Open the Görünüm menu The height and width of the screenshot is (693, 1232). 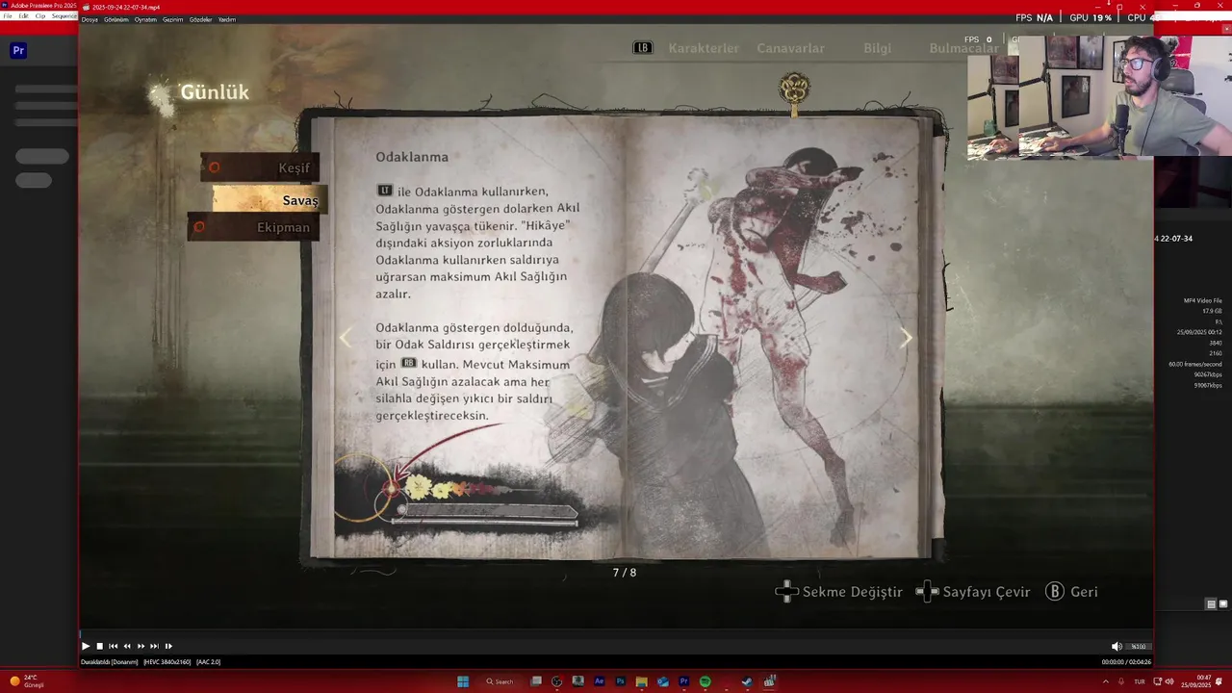point(116,19)
